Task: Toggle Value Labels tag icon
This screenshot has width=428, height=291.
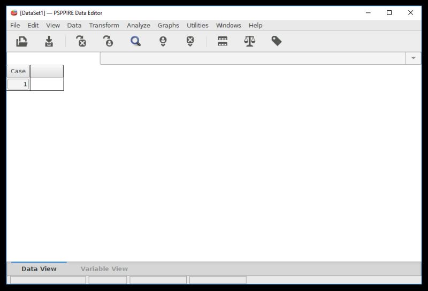Action: click(x=277, y=41)
